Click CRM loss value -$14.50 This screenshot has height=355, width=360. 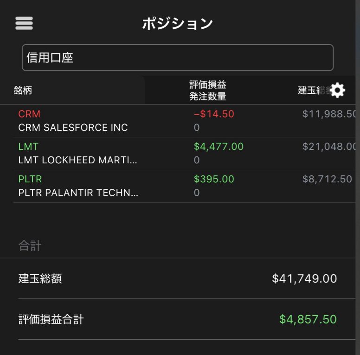214,114
